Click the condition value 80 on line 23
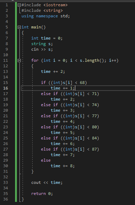 pos(94,127)
